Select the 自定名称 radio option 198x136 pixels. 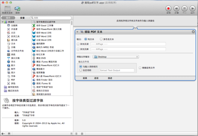pyautogui.click(x=81, y=70)
